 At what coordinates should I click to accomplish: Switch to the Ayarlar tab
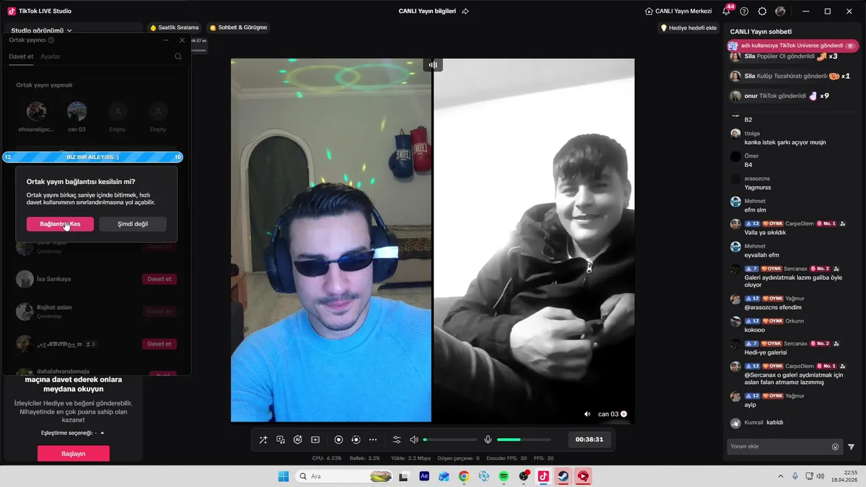click(51, 56)
